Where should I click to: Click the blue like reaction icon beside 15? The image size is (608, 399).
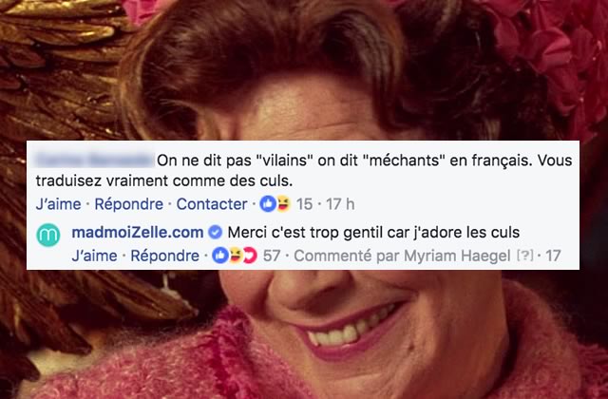click(268, 204)
